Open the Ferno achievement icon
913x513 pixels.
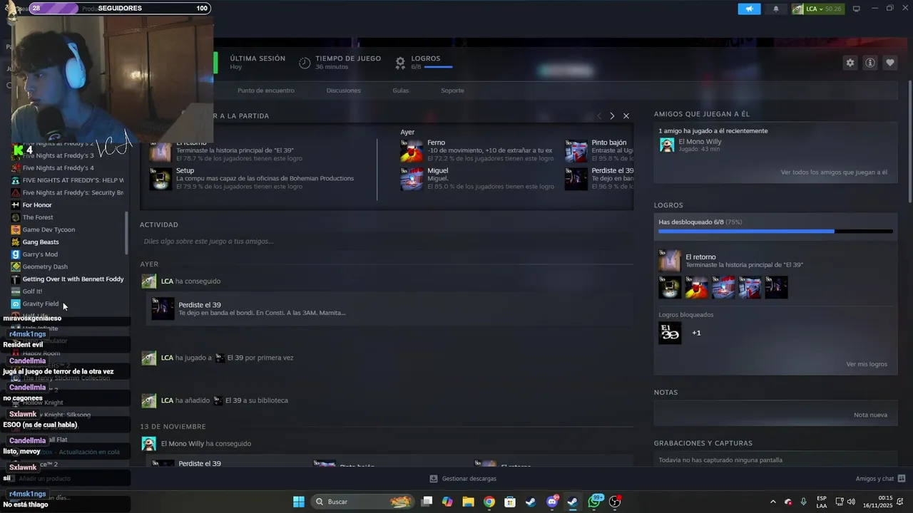[412, 151]
